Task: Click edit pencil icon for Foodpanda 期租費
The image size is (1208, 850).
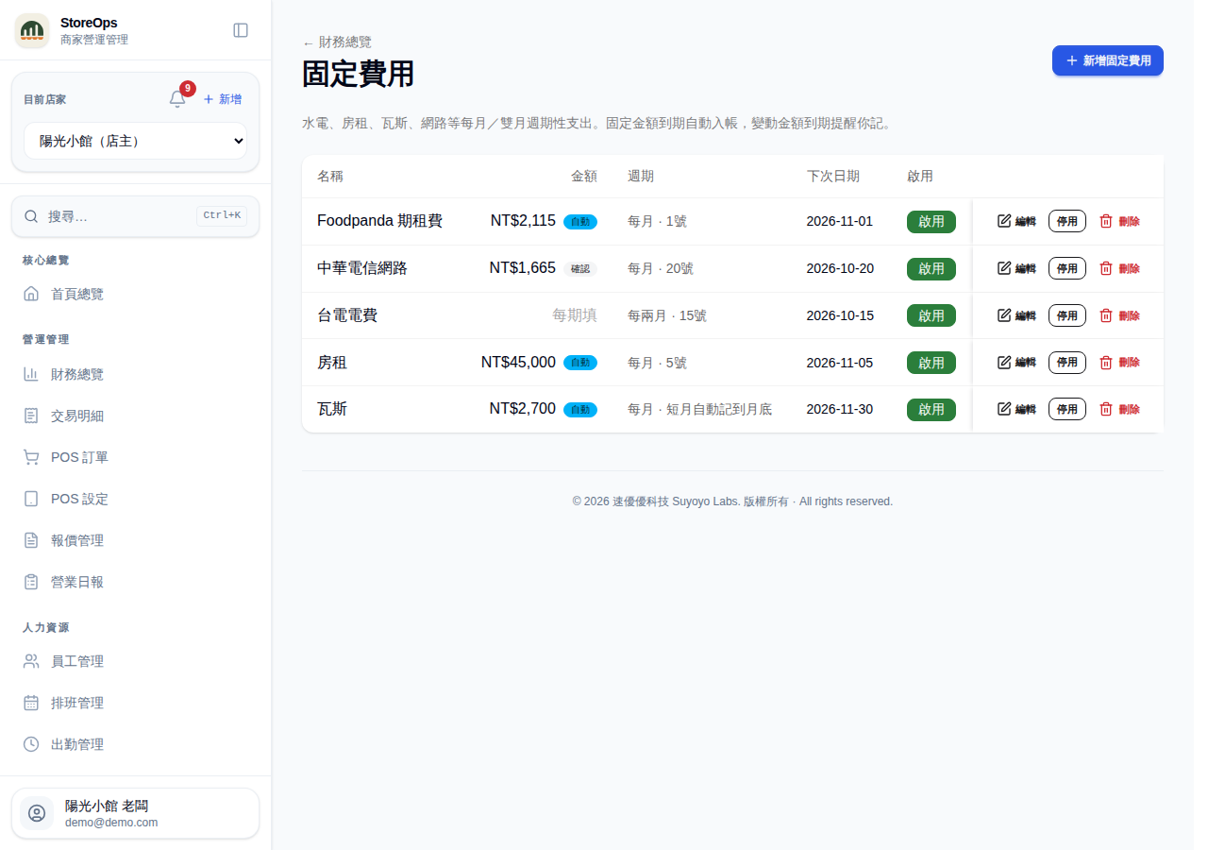Action: [x=1004, y=221]
